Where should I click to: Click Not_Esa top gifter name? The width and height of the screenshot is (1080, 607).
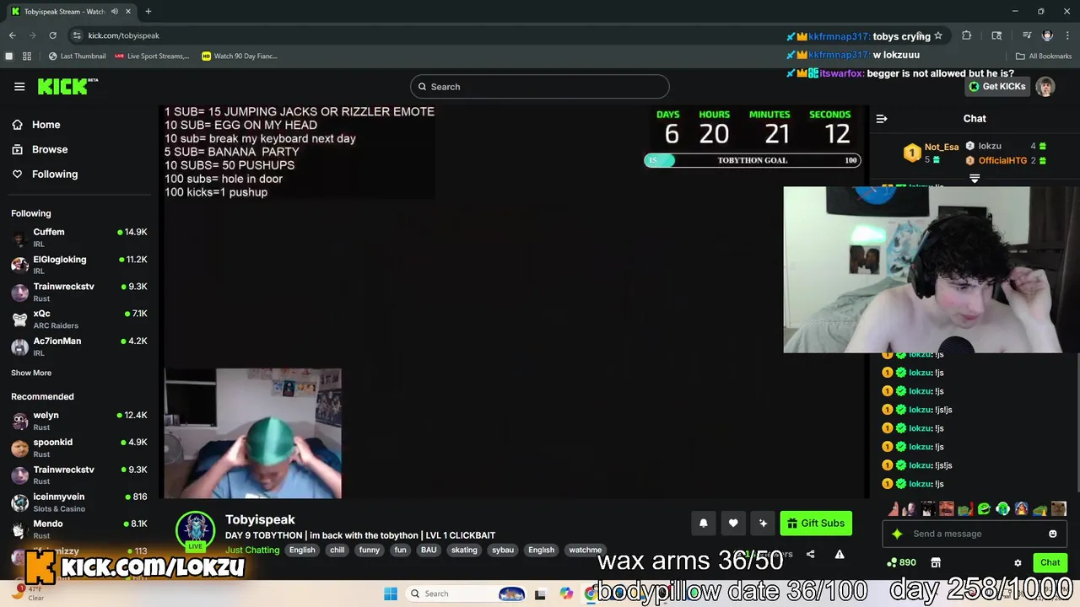click(x=941, y=147)
